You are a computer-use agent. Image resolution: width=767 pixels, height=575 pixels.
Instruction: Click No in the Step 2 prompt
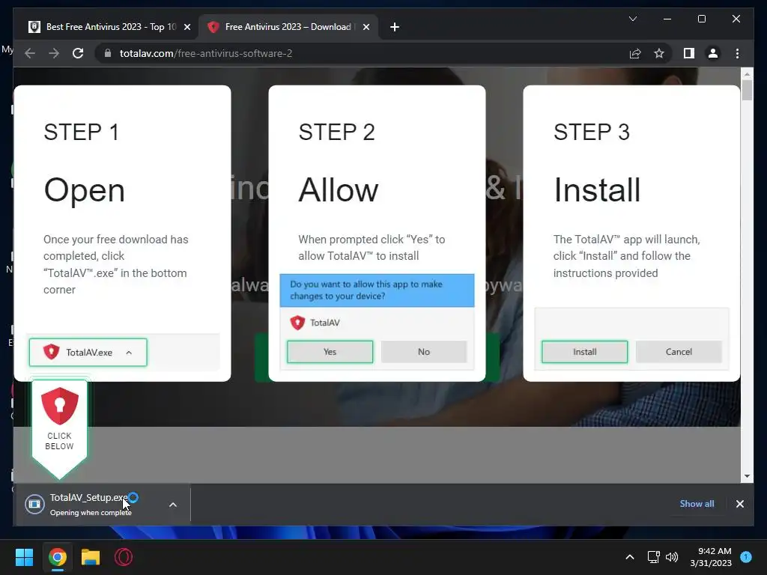pos(424,352)
